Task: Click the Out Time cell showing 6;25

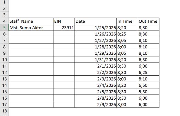Action: tap(148, 73)
